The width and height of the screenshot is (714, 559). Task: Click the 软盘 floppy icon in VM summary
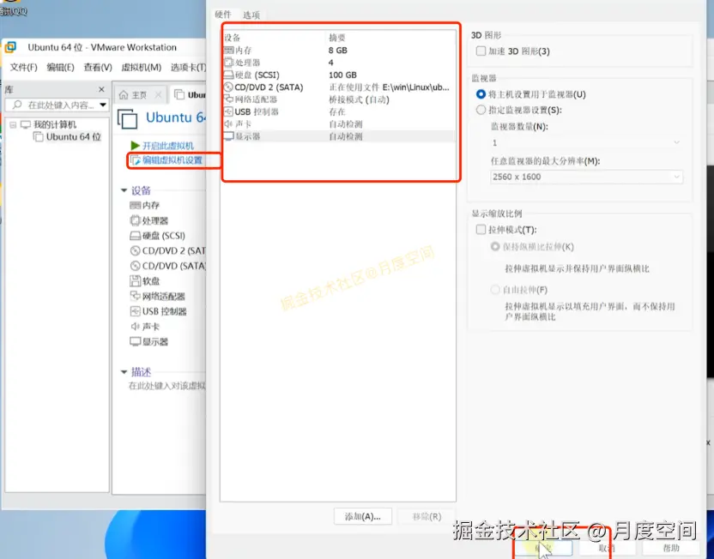click(136, 281)
